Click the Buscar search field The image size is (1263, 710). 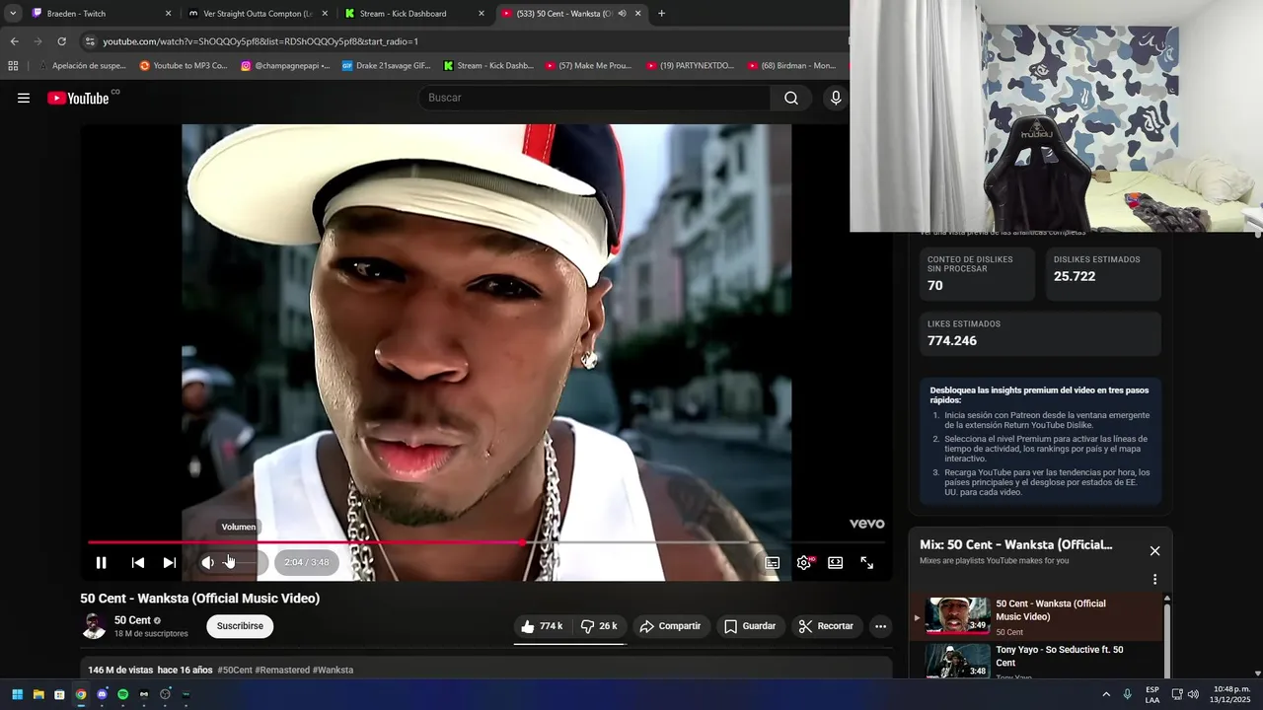595,98
